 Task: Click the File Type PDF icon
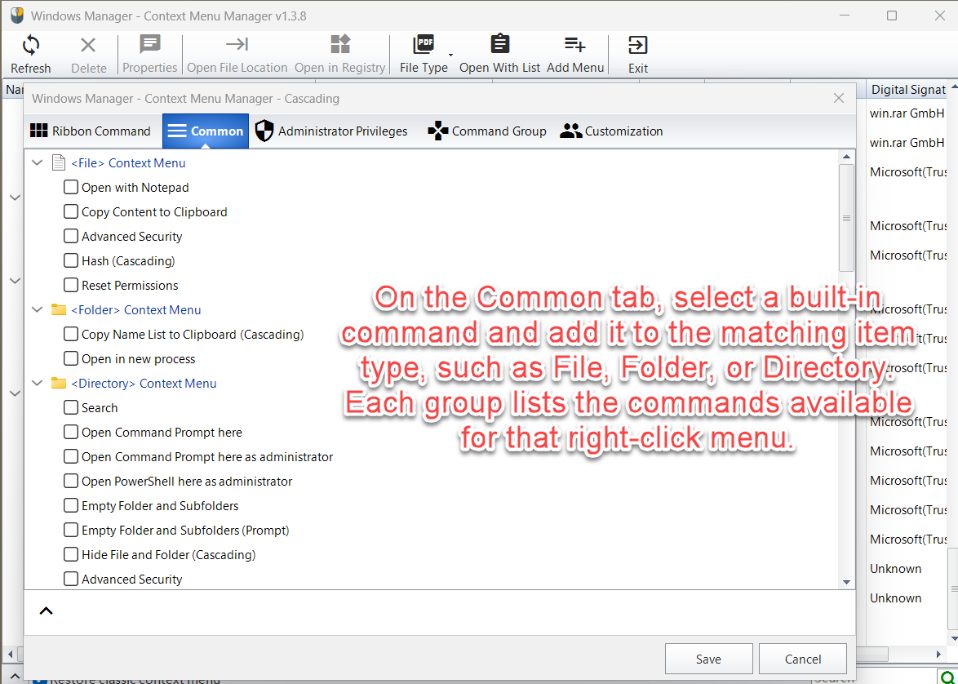point(424,45)
